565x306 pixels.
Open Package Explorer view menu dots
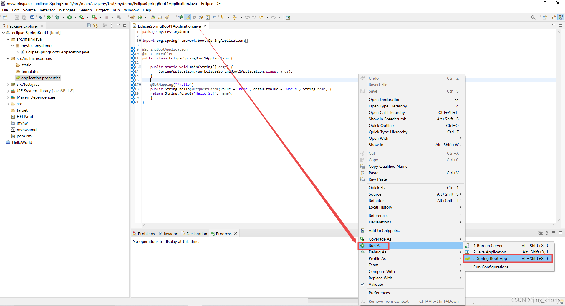(x=111, y=26)
